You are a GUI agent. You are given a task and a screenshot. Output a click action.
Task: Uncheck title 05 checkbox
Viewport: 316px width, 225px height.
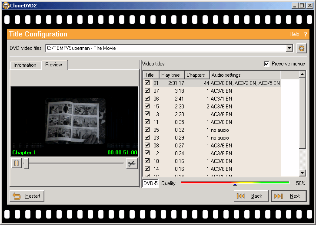coord(147,130)
